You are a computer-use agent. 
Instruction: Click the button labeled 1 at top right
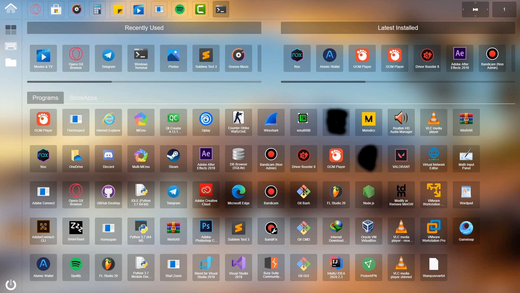pyautogui.click(x=504, y=9)
